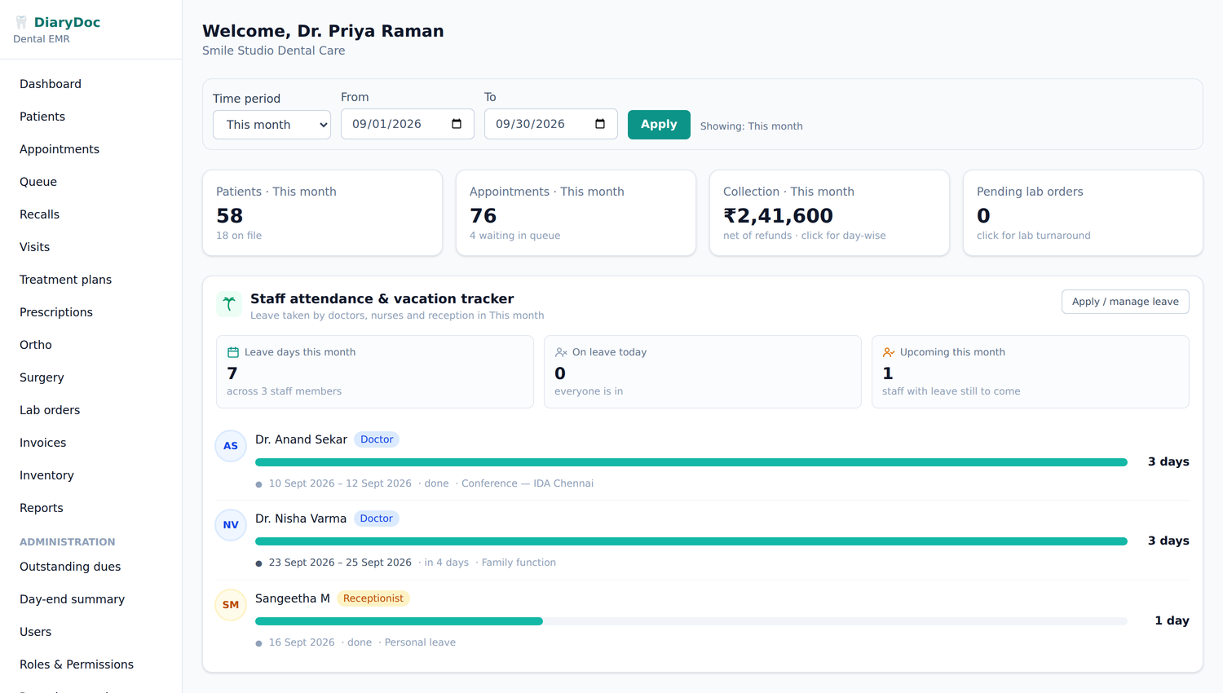The image size is (1223, 693).
Task: Open the From date calendar picker icon
Action: click(x=457, y=124)
